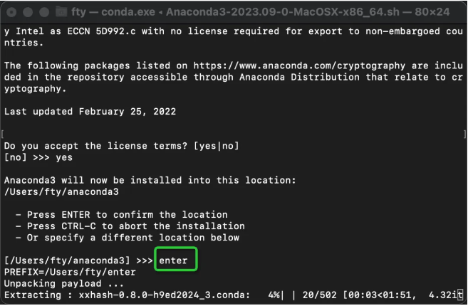Click the left bracket mark beside blank line
The height and width of the screenshot is (306, 468).
(5, 134)
